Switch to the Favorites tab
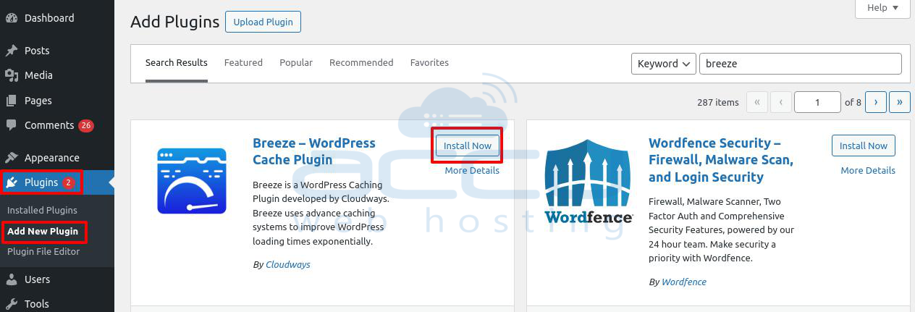The image size is (915, 312). 429,63
